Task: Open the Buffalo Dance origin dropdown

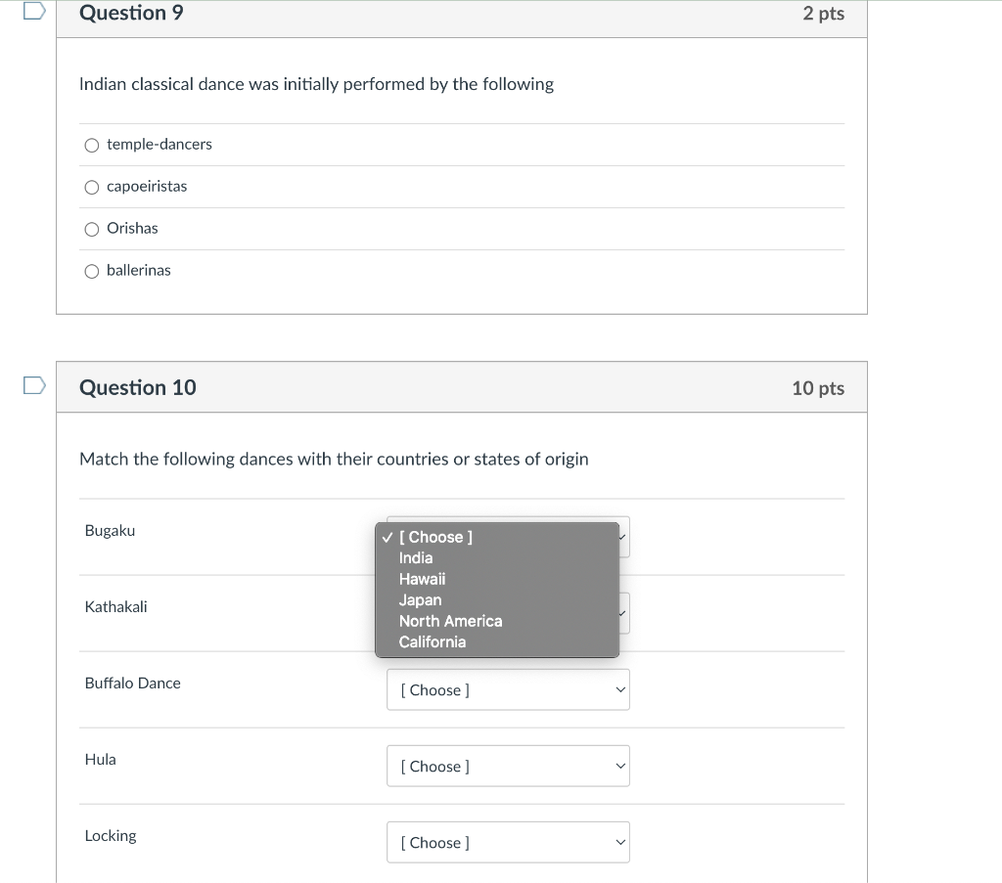Action: (x=508, y=690)
